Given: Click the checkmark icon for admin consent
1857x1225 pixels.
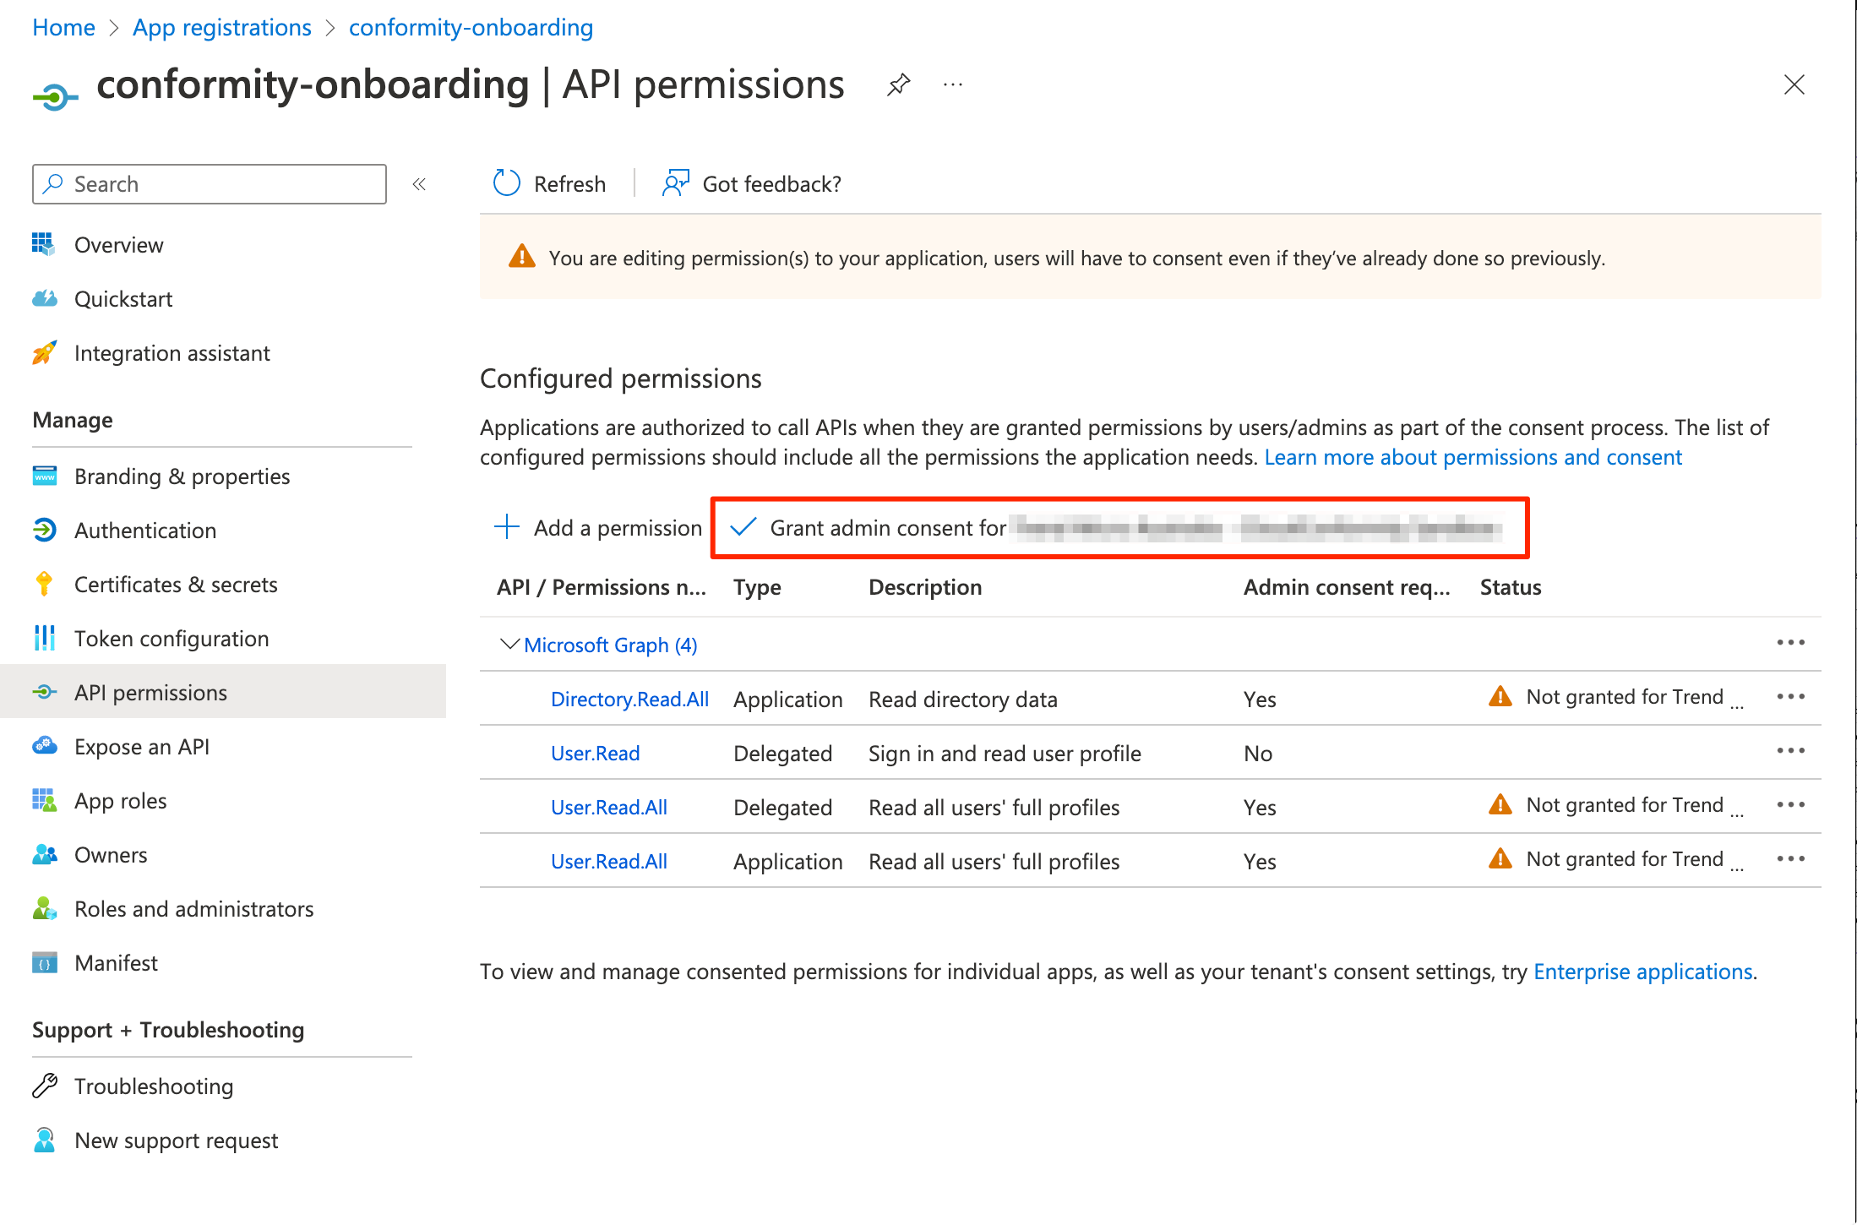Looking at the screenshot, I should pyautogui.click(x=743, y=527).
